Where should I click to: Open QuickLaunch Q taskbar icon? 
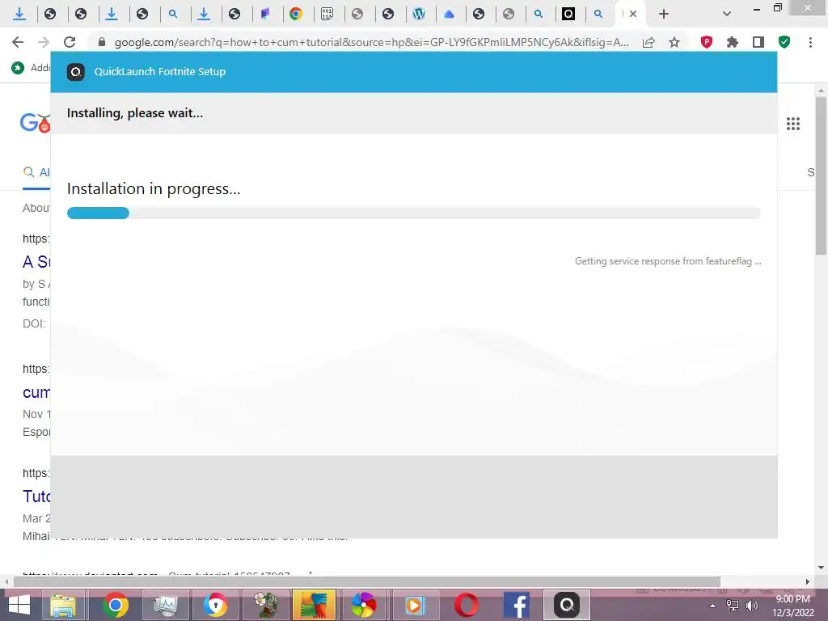click(x=567, y=605)
